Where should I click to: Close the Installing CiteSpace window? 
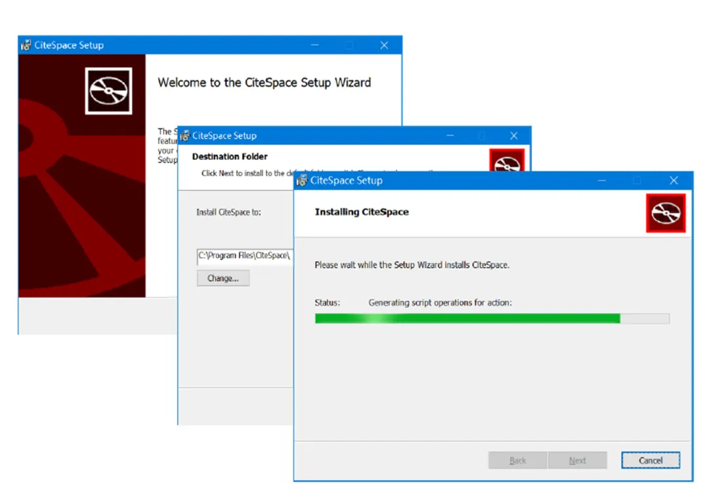[674, 181]
